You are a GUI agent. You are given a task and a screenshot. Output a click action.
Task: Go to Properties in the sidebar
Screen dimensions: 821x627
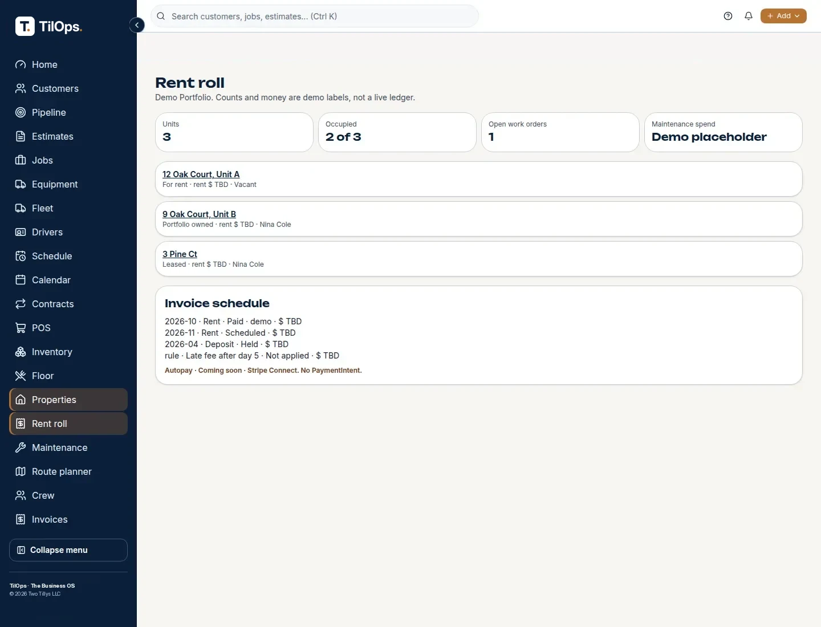point(68,400)
